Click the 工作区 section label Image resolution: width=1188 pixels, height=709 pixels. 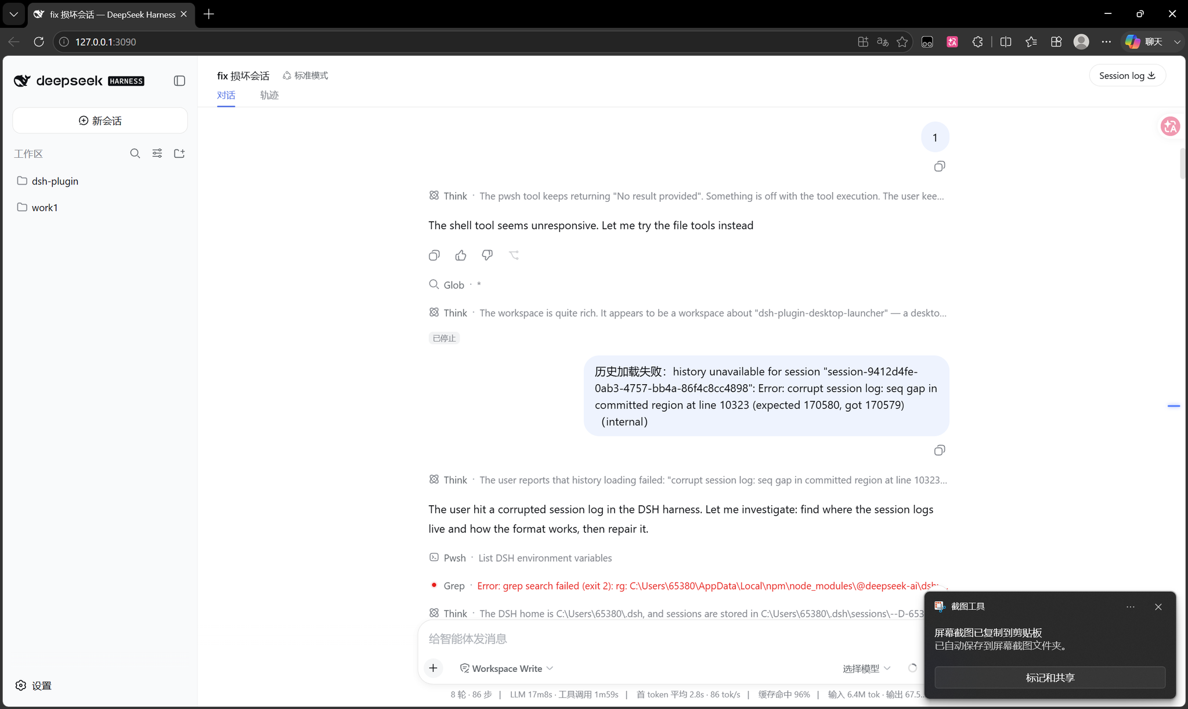tap(28, 154)
